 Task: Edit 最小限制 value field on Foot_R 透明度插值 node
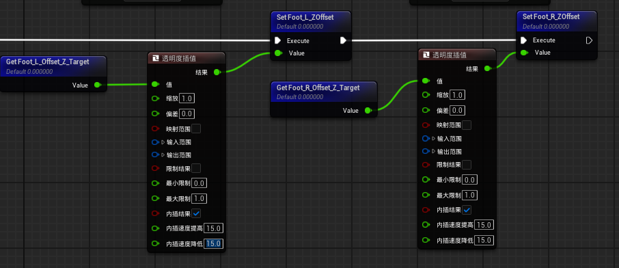[469, 179]
